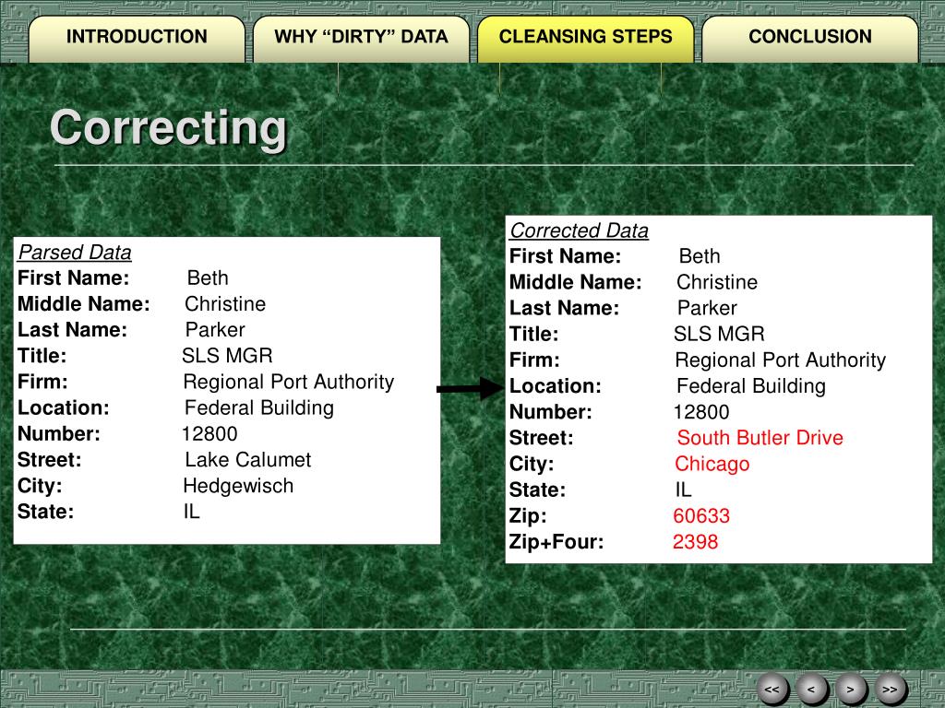Click Firm: label in Parsed Data
The image size is (945, 708).
(42, 382)
